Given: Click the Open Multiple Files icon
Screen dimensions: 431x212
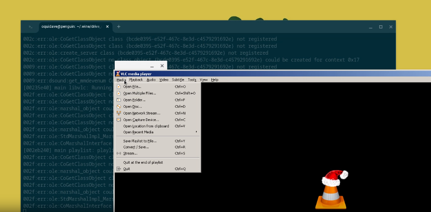Looking at the screenshot, I should click(x=119, y=93).
